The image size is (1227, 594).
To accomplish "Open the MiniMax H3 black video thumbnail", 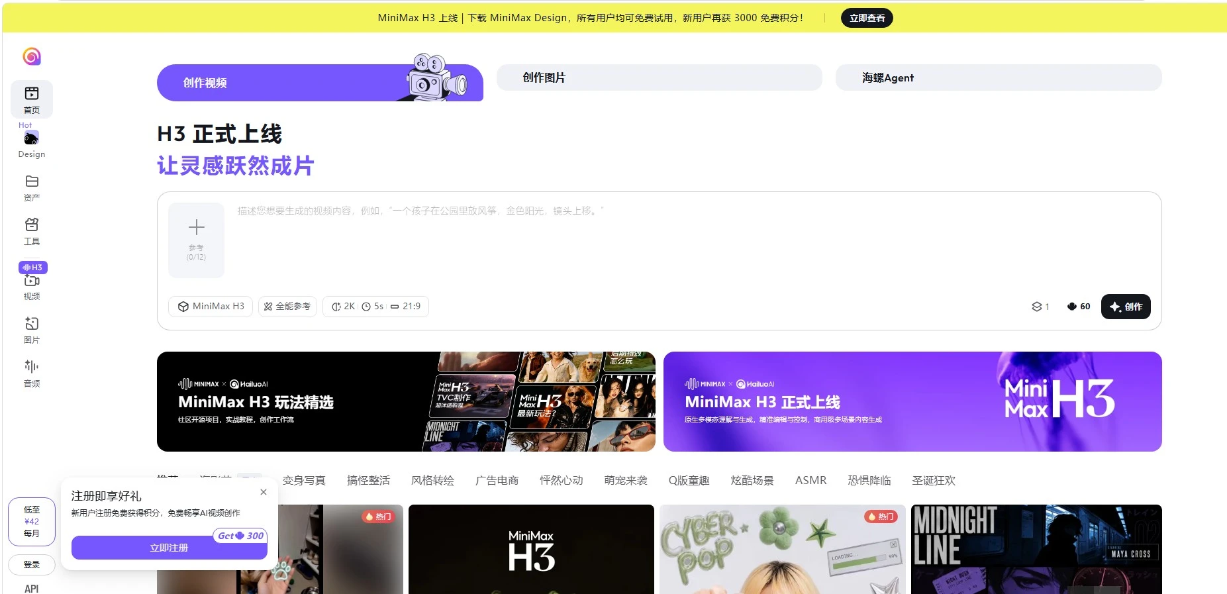I will (x=531, y=549).
